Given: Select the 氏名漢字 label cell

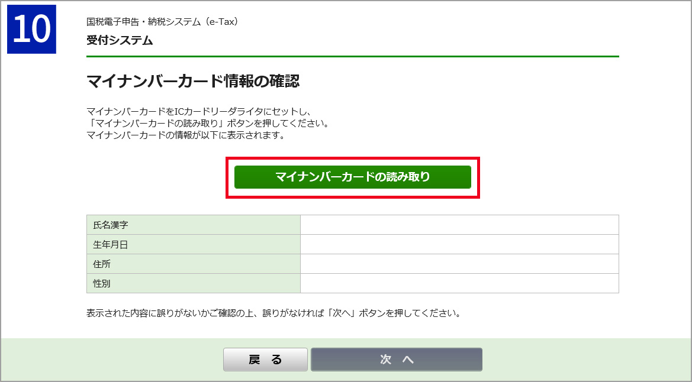Looking at the screenshot, I should [x=194, y=225].
